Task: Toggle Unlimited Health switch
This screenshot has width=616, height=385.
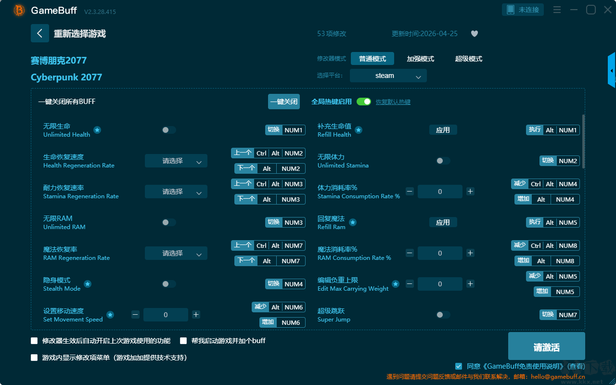Action: [x=169, y=130]
